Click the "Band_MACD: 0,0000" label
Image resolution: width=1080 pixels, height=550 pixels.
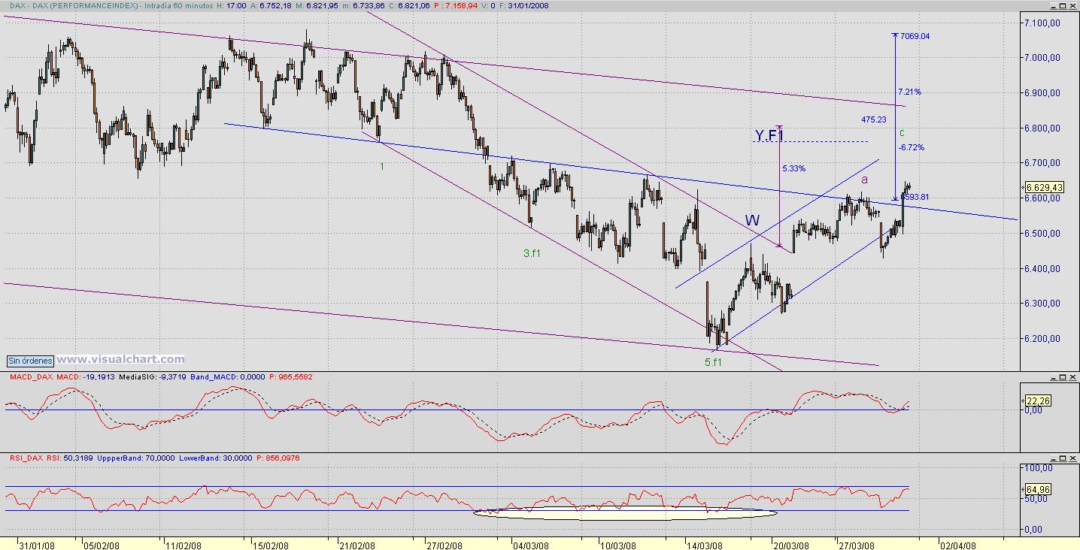coord(229,377)
